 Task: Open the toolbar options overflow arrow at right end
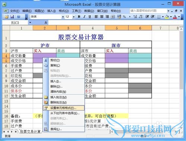182,17
